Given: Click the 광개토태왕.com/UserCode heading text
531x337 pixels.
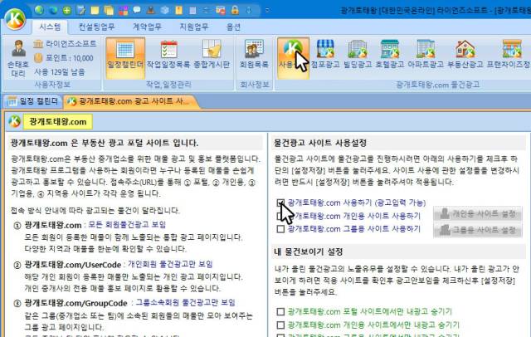Looking at the screenshot, I should (x=73, y=265).
